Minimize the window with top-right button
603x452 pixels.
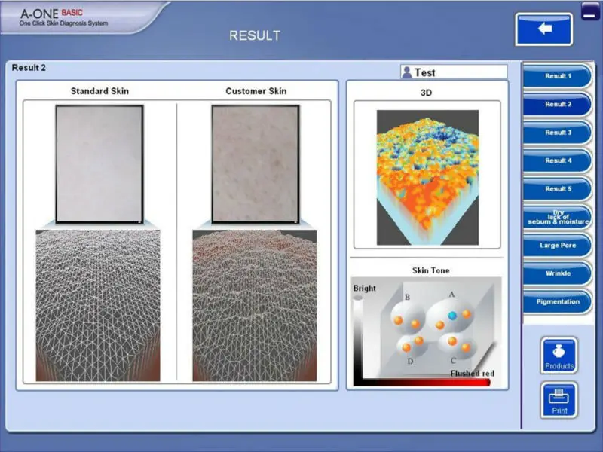click(592, 11)
